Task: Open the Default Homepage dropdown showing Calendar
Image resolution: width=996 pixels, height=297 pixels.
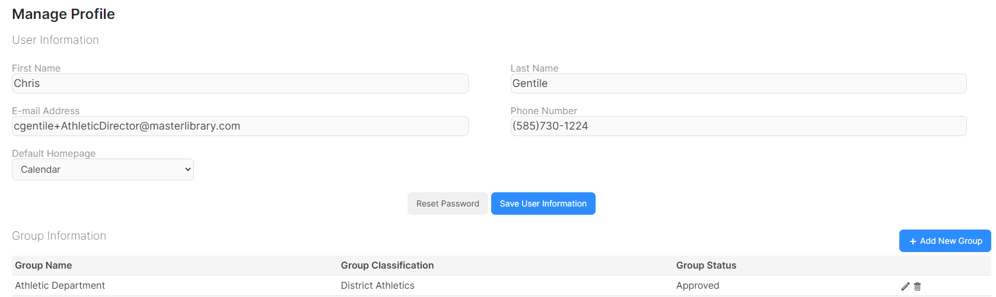Action: (103, 169)
